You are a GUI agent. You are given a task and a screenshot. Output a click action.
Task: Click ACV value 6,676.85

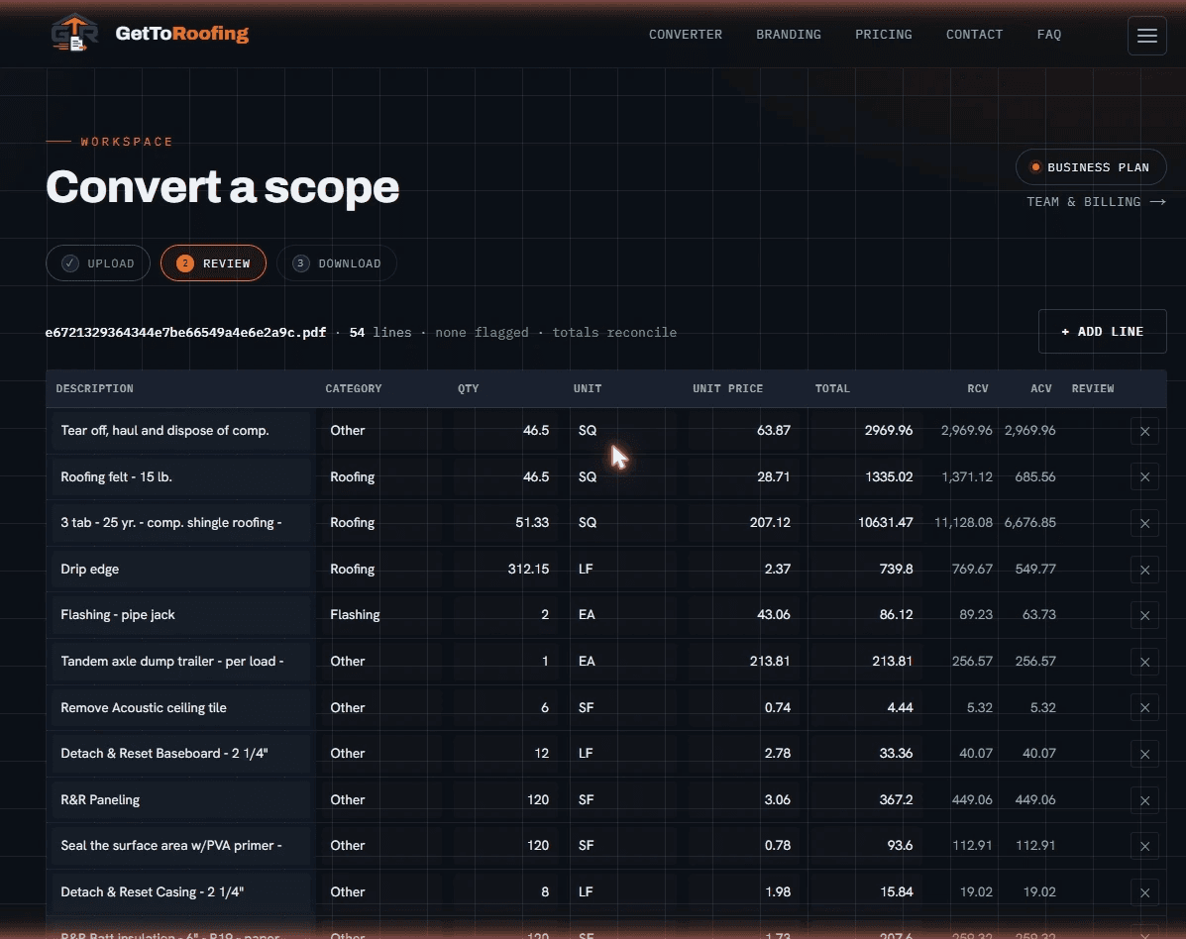point(1029,522)
